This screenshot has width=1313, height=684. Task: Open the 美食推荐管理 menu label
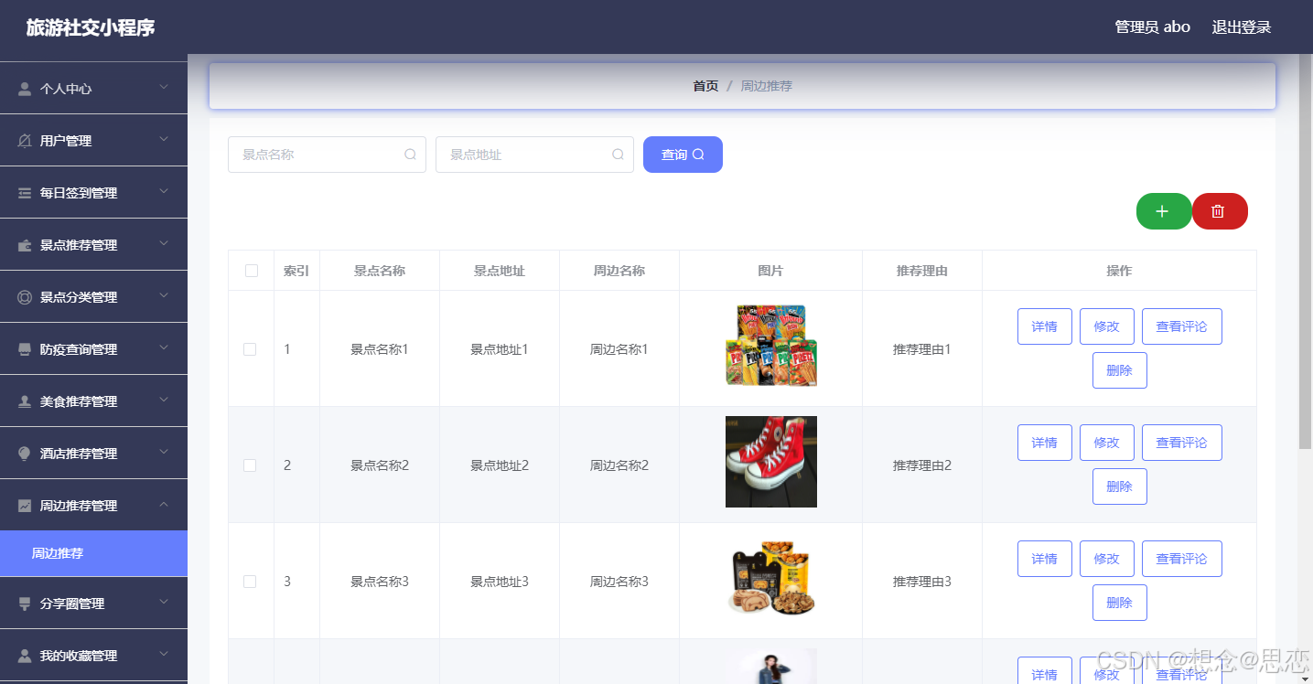(x=79, y=401)
